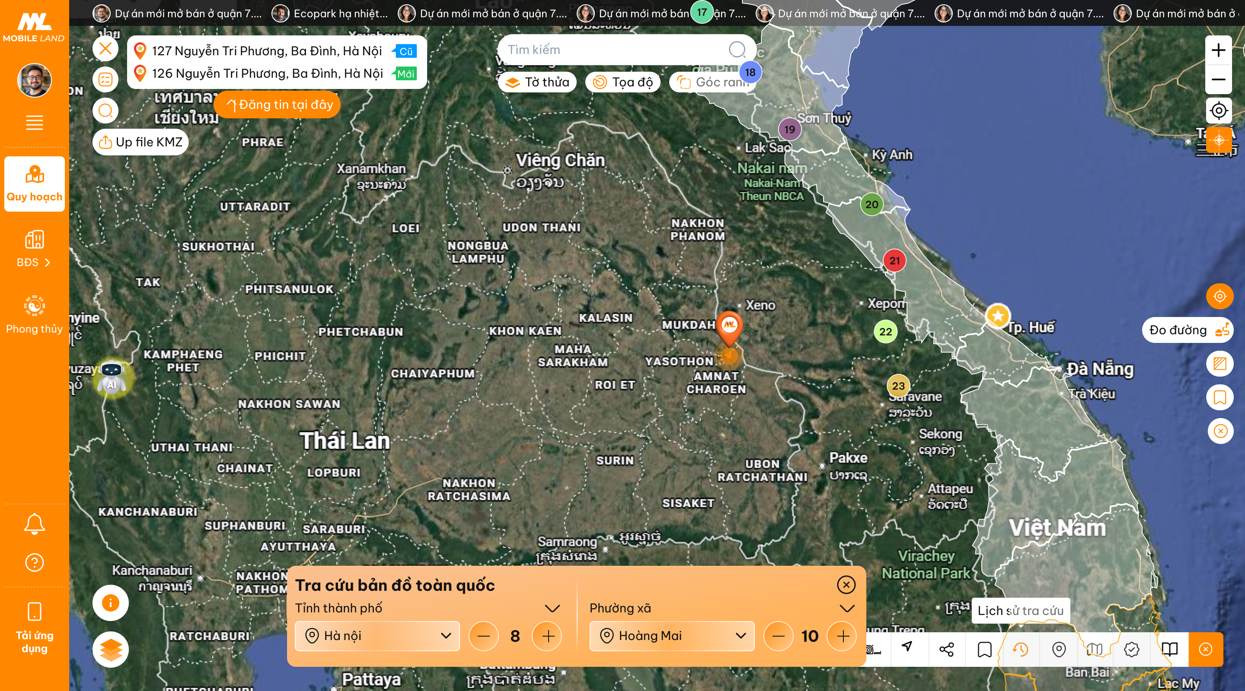
Task: Open lookup history clock icon
Action: pos(1020,650)
